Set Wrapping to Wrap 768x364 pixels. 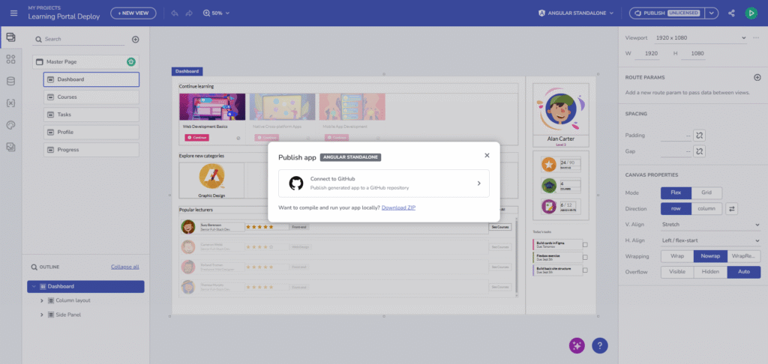(x=677, y=256)
